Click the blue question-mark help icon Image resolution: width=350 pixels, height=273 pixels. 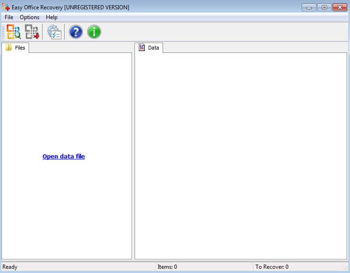pyautogui.click(x=76, y=32)
